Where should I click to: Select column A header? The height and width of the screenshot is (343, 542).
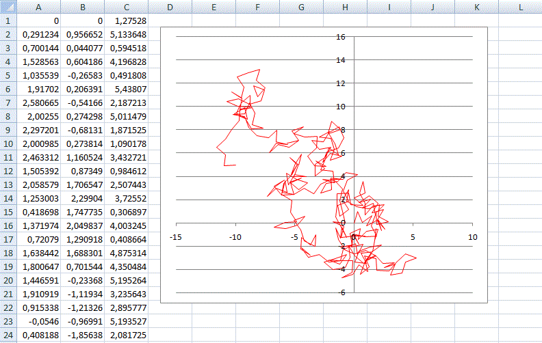(38, 8)
